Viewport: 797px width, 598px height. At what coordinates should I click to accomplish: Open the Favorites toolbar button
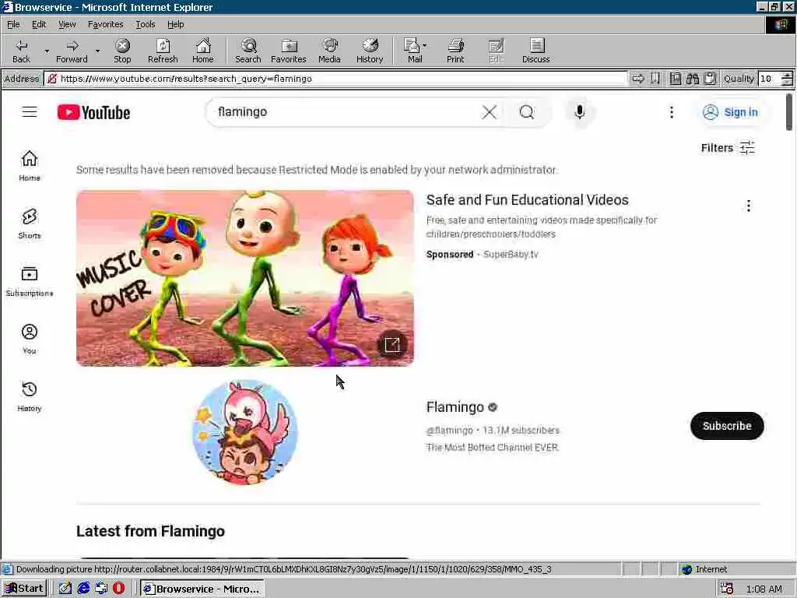288,51
